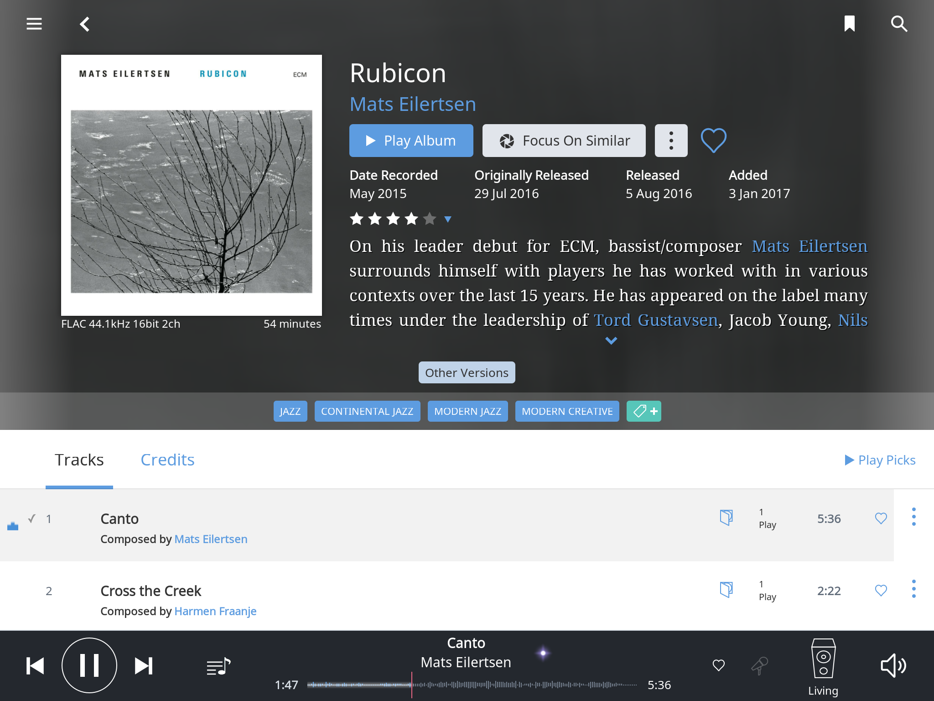
Task: Select the Living zone speaker icon
Action: (x=823, y=659)
